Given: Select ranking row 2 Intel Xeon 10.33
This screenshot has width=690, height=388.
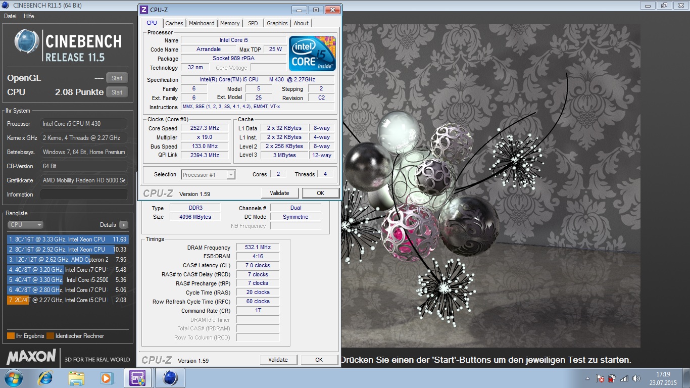Looking at the screenshot, I should pos(68,250).
